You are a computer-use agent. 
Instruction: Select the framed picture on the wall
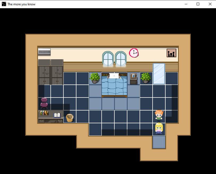point(171,53)
